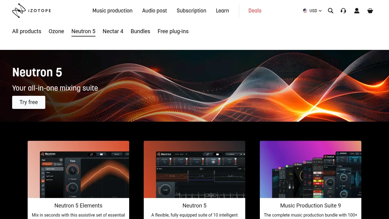Click the iZotope logo
The height and width of the screenshot is (219, 389).
tap(32, 11)
